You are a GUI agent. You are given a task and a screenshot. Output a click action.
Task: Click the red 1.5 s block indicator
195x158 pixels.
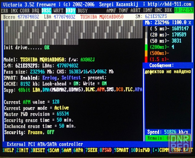click(146, 59)
